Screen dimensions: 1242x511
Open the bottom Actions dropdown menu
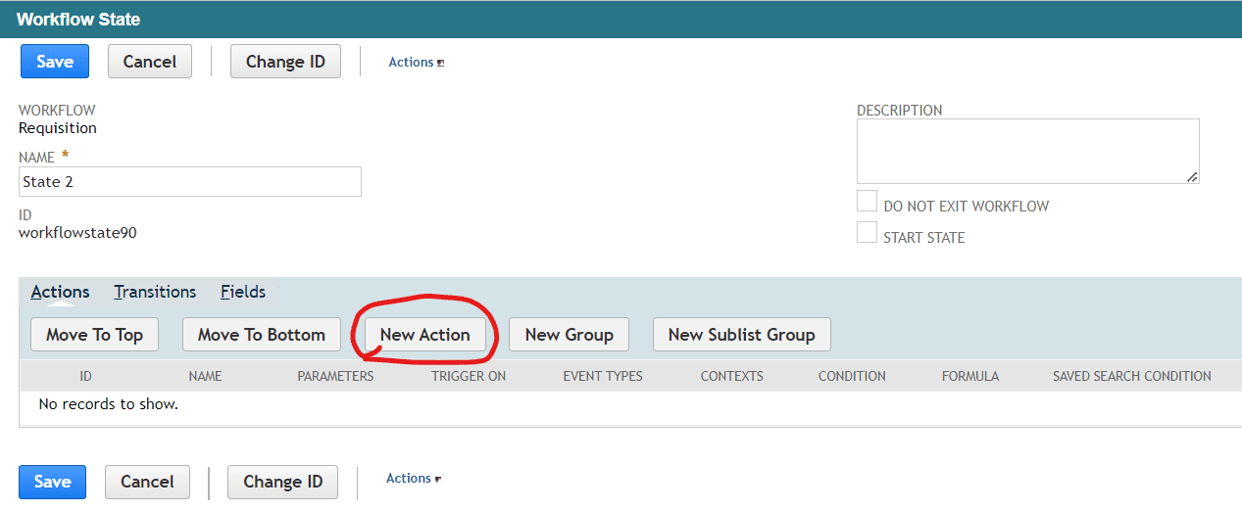click(x=414, y=479)
